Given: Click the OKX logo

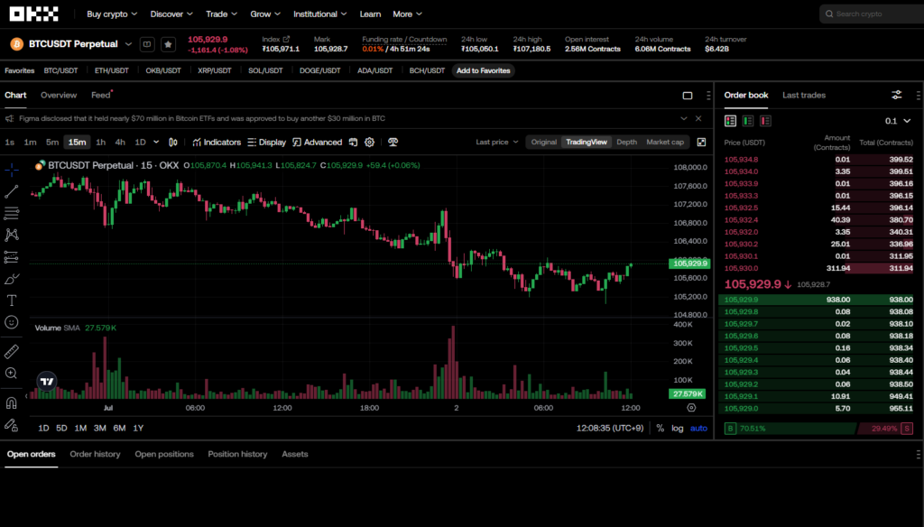Looking at the screenshot, I should click(34, 14).
